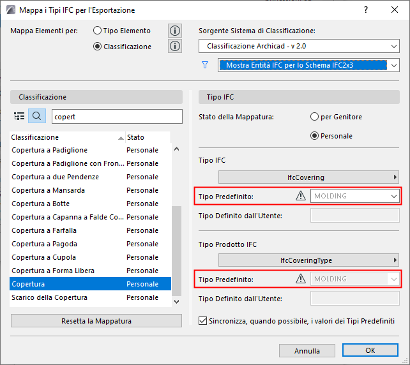Select the per Genitore mapping state

[x=314, y=117]
